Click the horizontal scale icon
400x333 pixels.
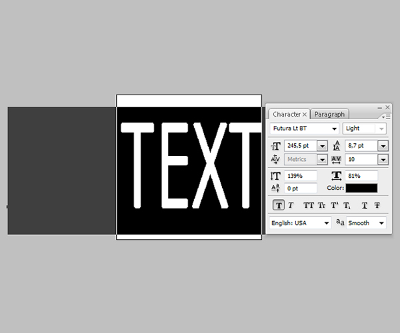(337, 176)
